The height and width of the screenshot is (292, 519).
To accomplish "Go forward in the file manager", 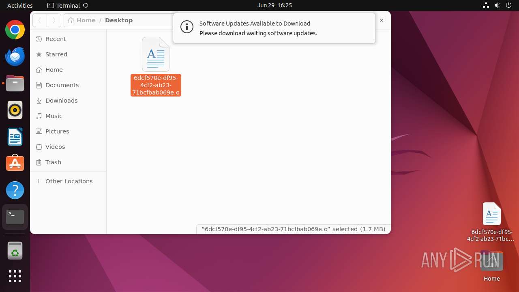I will (x=54, y=20).
